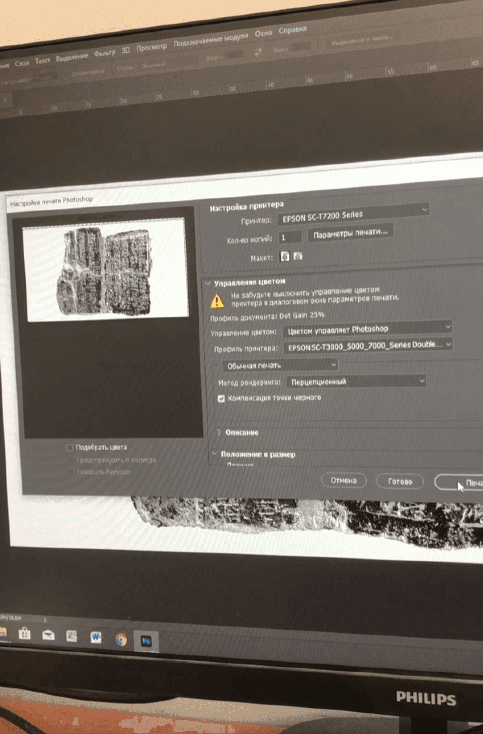Click the width field in options bar

[x=234, y=55]
